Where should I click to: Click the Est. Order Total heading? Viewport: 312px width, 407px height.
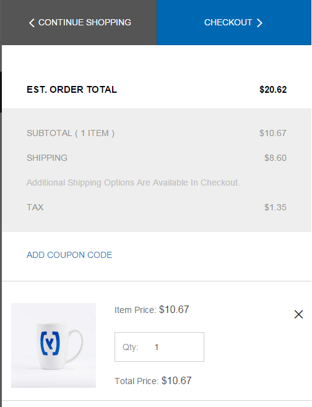coord(72,90)
